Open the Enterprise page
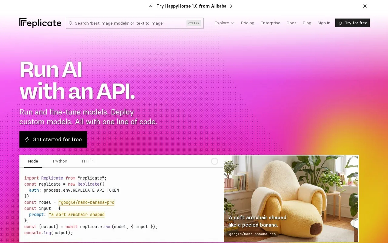The image size is (388, 243). click(x=270, y=23)
